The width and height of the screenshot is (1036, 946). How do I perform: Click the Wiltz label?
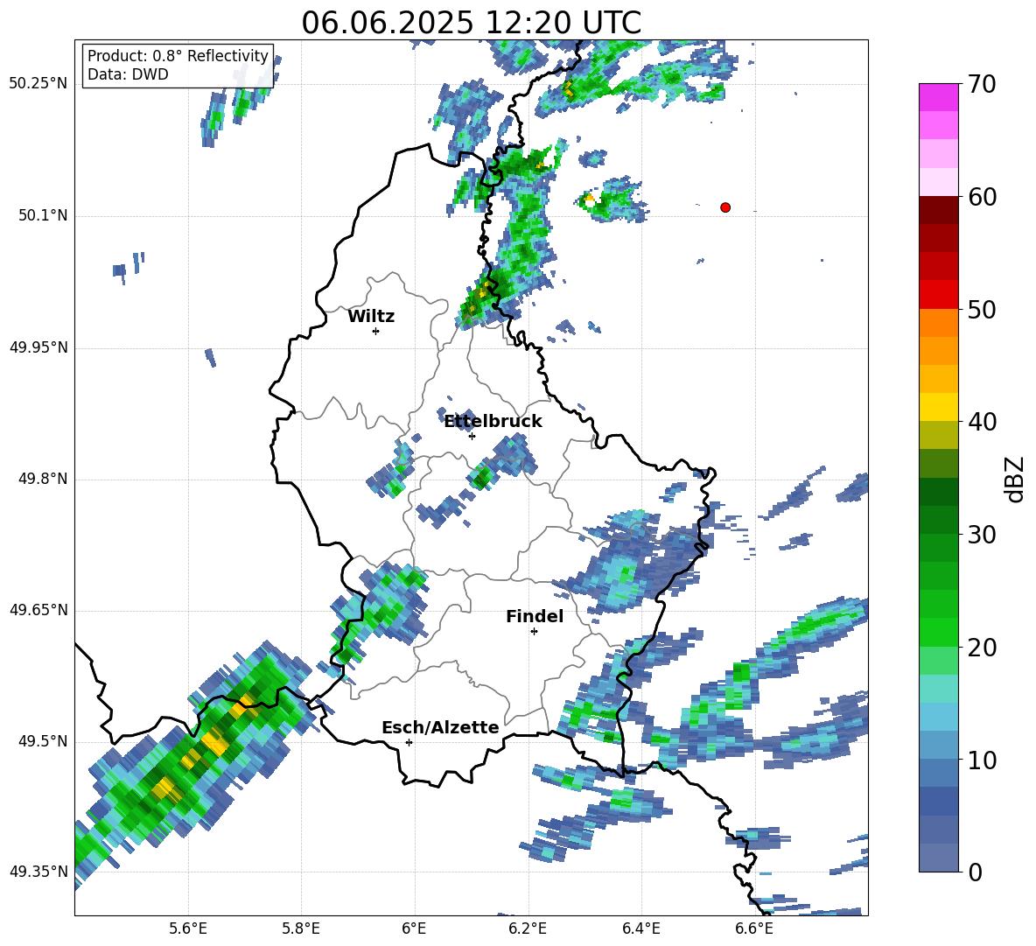(x=371, y=317)
